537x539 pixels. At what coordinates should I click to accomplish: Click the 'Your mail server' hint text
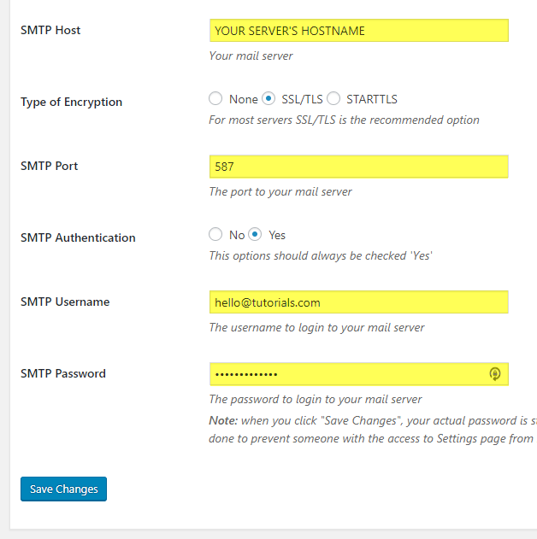[251, 56]
